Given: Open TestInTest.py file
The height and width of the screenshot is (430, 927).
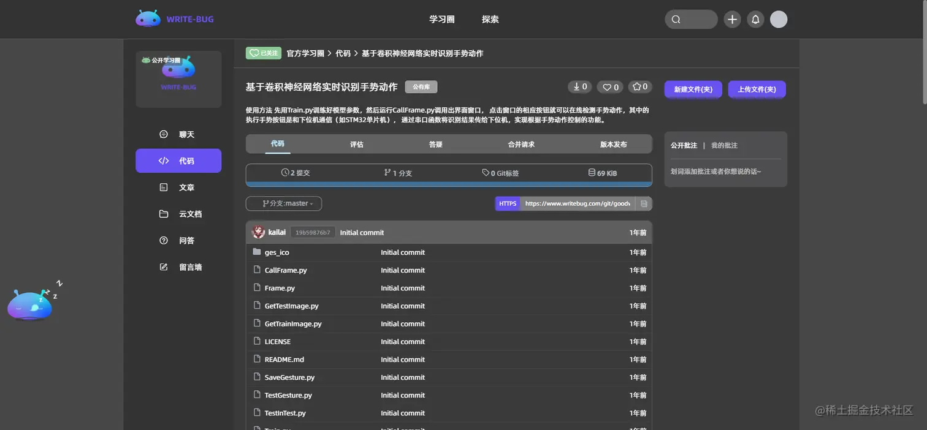Looking at the screenshot, I should point(285,413).
